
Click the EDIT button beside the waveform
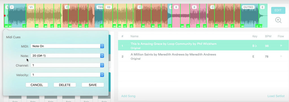[278, 10]
